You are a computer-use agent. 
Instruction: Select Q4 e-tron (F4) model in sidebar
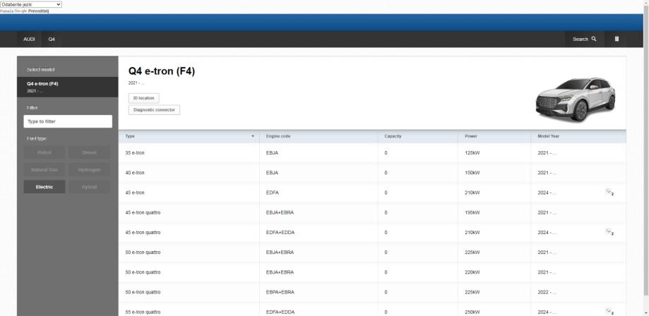[68, 87]
